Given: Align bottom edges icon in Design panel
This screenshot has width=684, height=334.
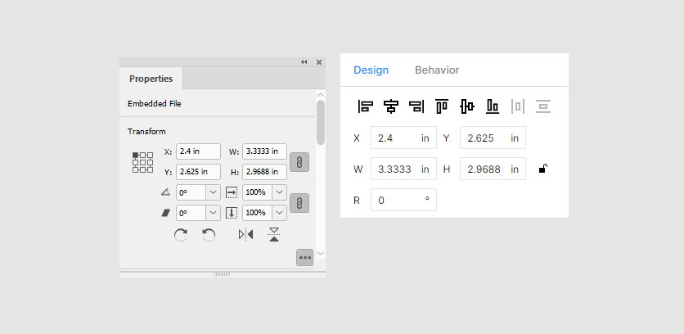Looking at the screenshot, I should click(493, 106).
